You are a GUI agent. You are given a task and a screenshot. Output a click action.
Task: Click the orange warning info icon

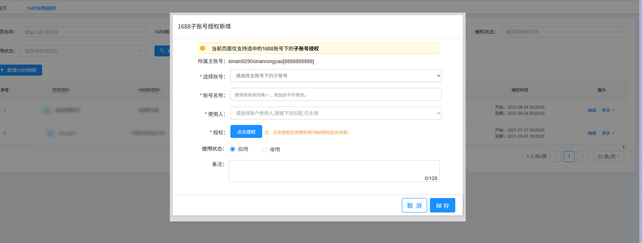[x=203, y=49]
